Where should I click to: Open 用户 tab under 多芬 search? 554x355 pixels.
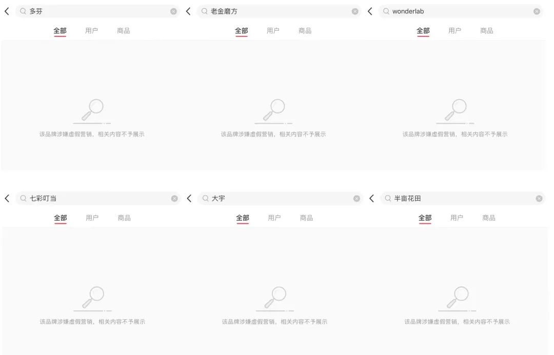[91, 31]
